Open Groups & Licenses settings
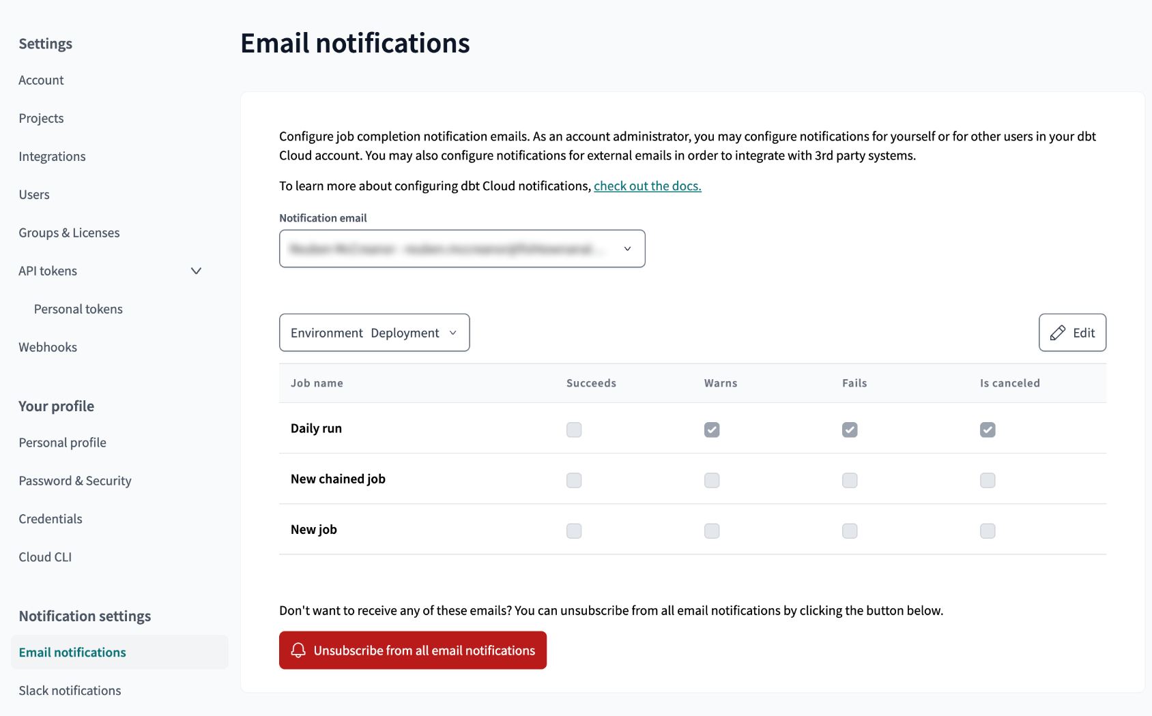This screenshot has width=1152, height=716. [69, 233]
